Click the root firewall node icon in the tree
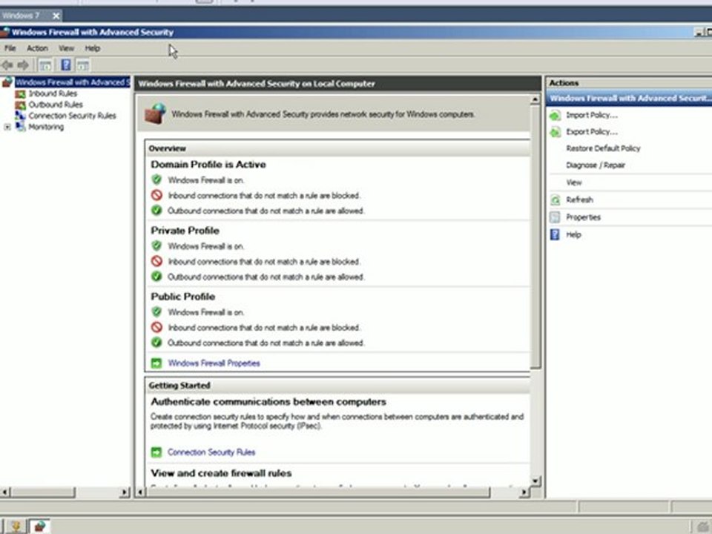 click(x=7, y=82)
